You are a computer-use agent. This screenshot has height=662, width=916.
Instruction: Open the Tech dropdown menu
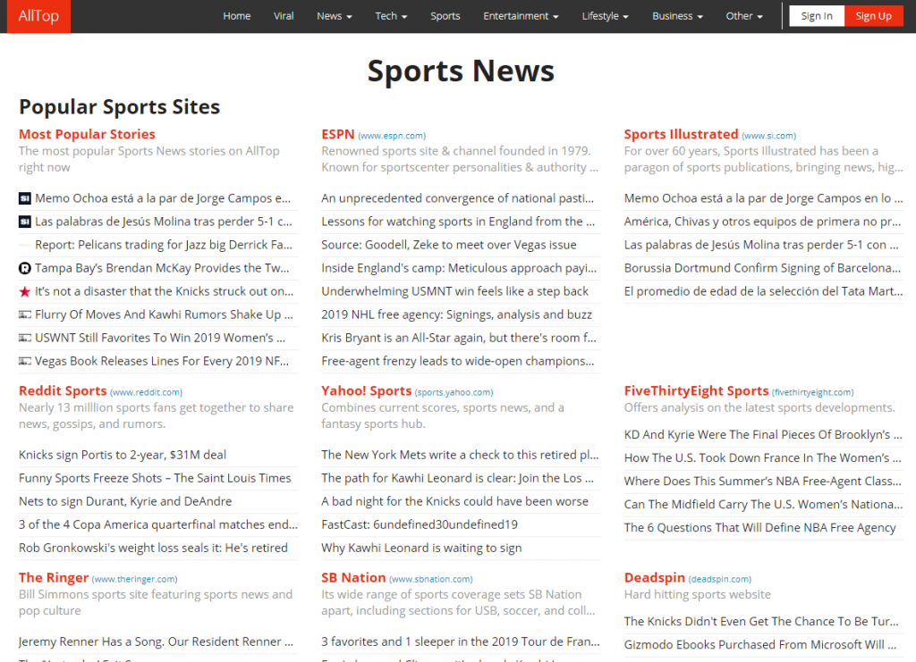391,16
